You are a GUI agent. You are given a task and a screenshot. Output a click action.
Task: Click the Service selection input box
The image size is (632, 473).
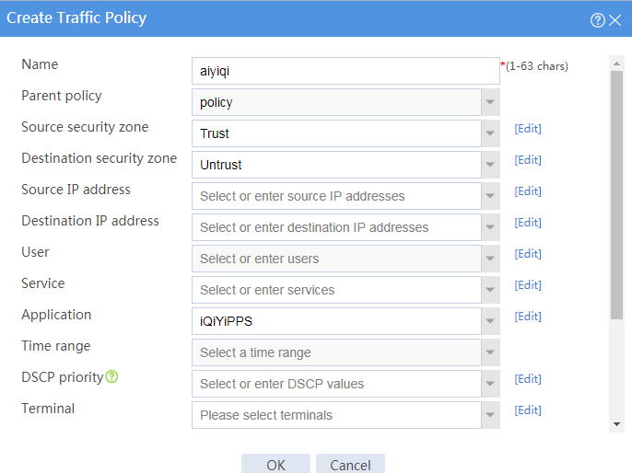tap(336, 290)
